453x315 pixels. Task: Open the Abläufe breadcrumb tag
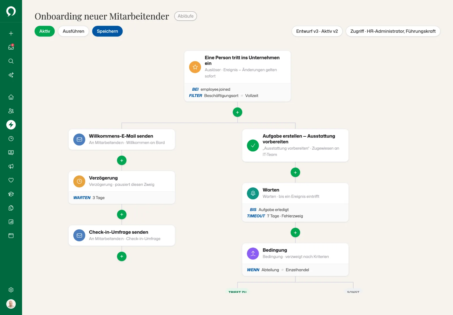[x=185, y=16]
